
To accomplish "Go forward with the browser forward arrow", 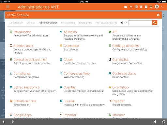I will (13, 122).
